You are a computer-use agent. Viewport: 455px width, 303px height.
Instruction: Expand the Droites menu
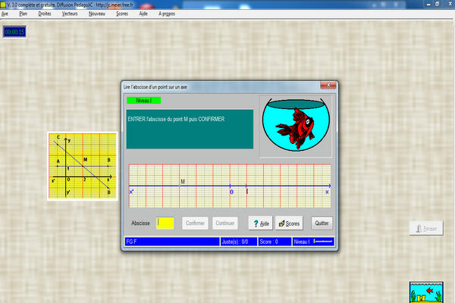(45, 14)
